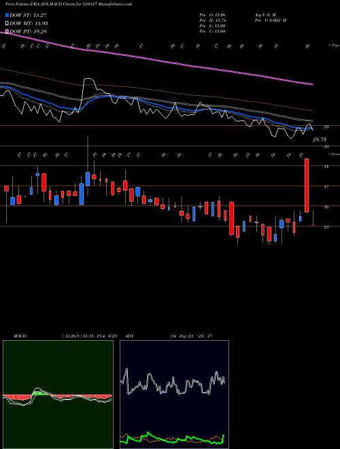Viewport: 340px width, 449px height.
Task: Click the Pre C close value
Action: (x=214, y=31)
